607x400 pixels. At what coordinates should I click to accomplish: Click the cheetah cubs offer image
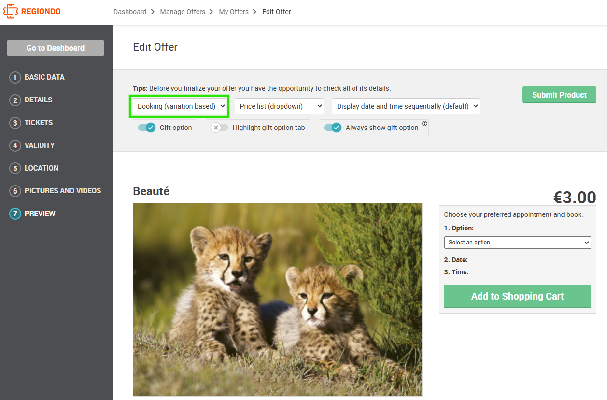278,300
